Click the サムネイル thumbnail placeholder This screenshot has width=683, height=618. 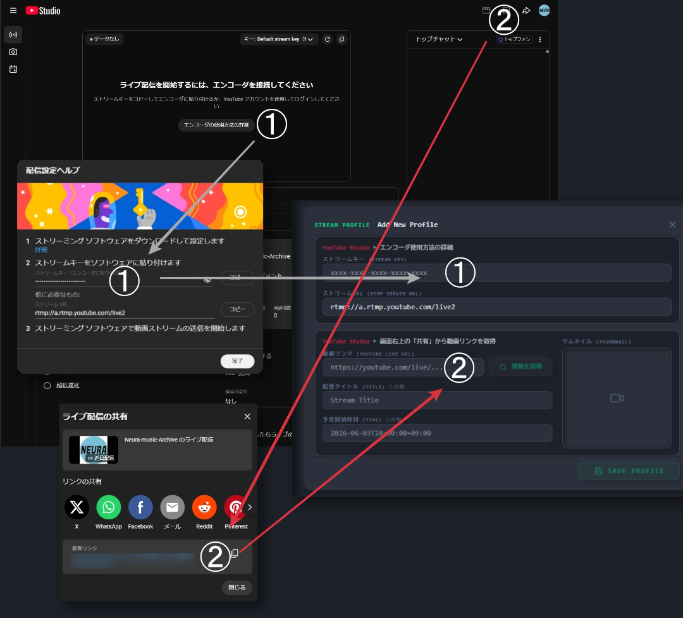617,398
